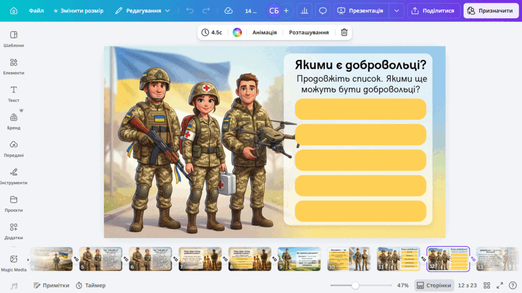Toggle the Сторінки pages strip

(x=434, y=285)
